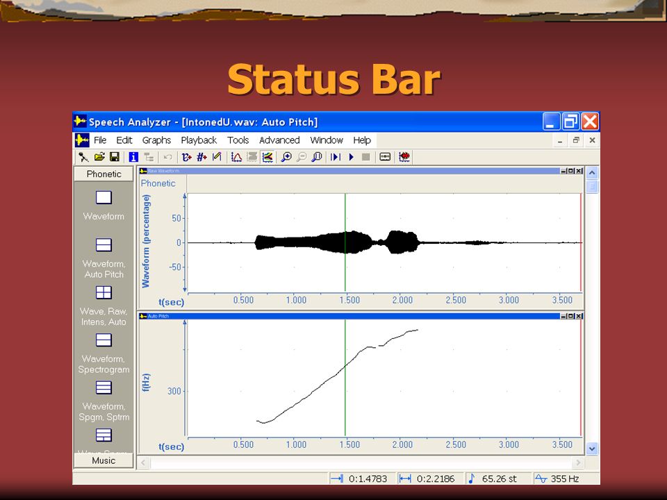The image size is (667, 500).
Task: Select the Waveform layout icon
Action: (x=104, y=198)
